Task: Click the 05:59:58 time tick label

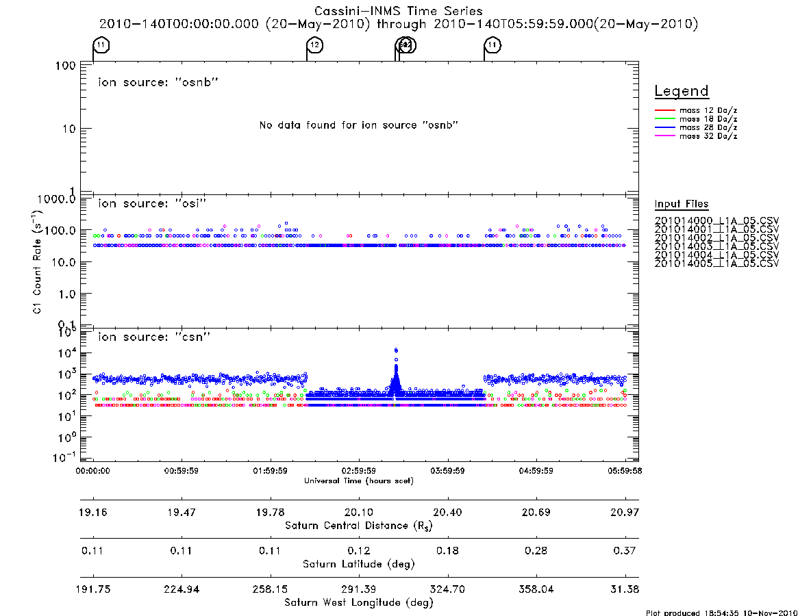Action: 625,471
